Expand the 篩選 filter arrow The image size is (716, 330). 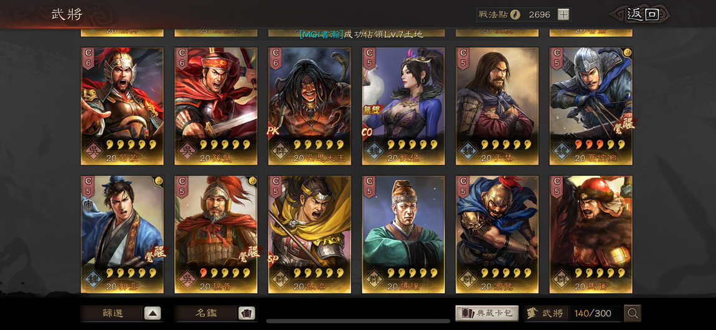(x=153, y=313)
